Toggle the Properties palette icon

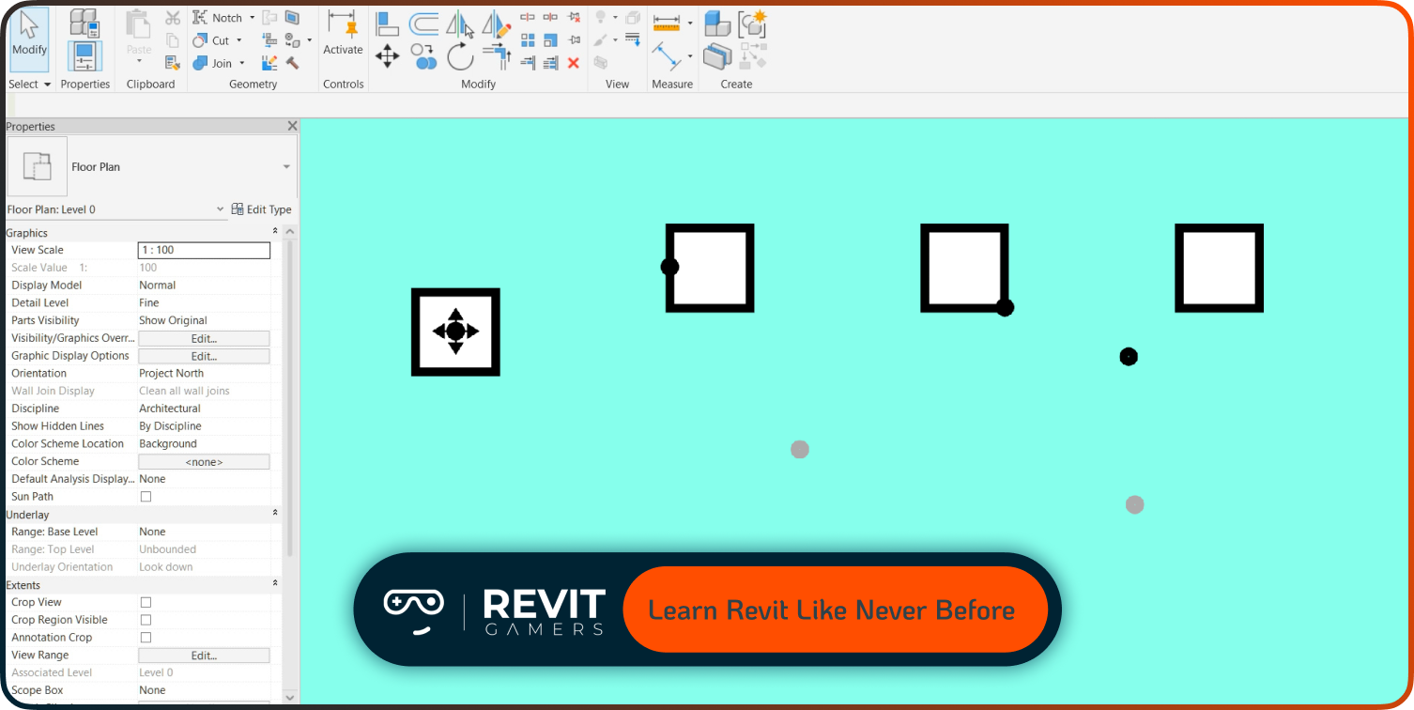85,56
